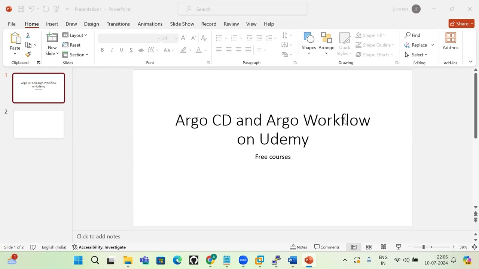Open Font Color dropdown arrow
Viewport: 479px width, 269px height.
point(205,50)
